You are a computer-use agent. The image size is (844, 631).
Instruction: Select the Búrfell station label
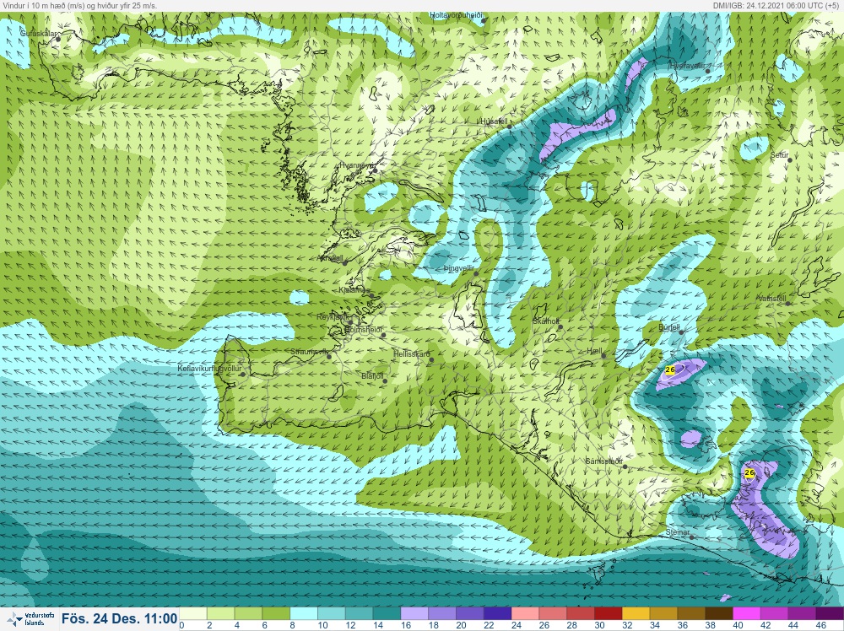pos(669,327)
